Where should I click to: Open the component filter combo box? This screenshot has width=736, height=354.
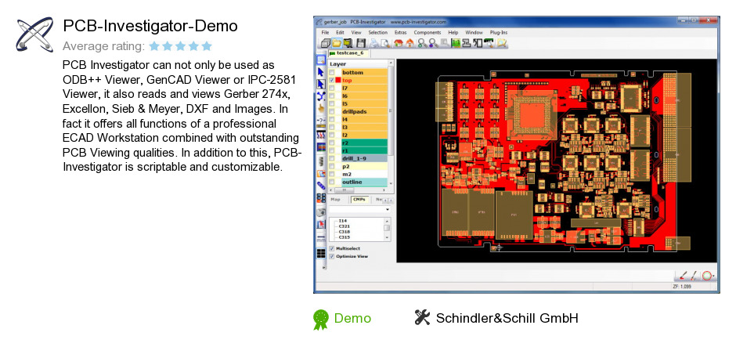coord(359,209)
